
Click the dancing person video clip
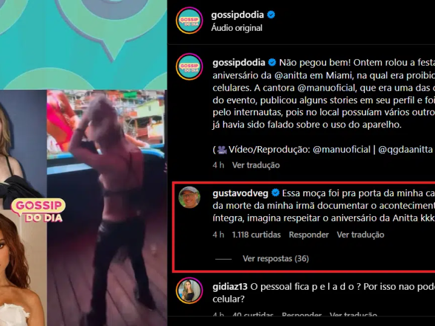(x=107, y=208)
